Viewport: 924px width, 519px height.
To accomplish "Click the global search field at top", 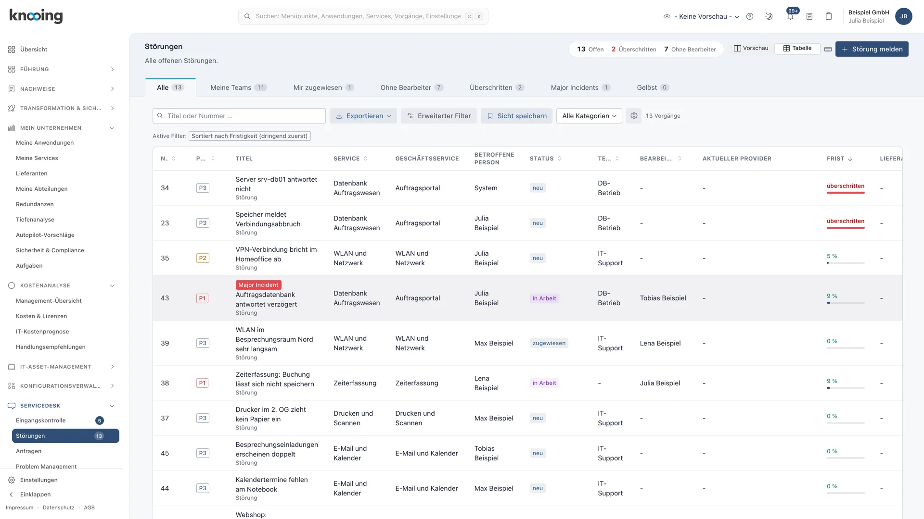I will [363, 16].
